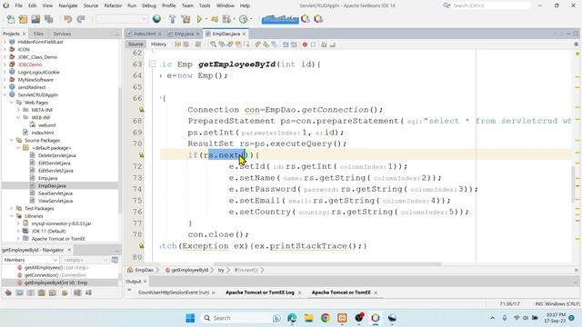Toggle Show Non-Public Members in Navigator

42,292
